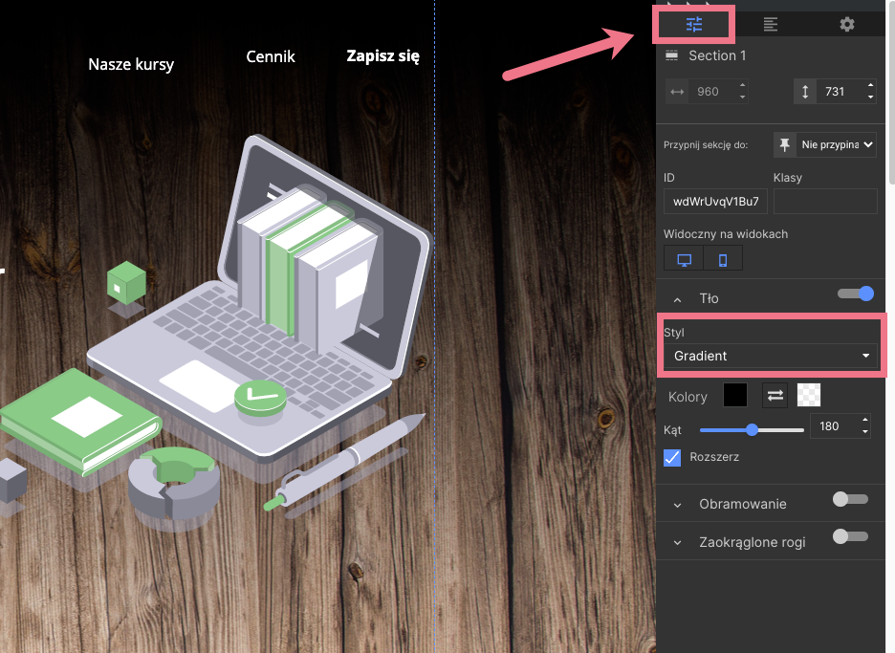Click the Zaokrąglone rogi label
Screen dimensions: 895x653
pos(753,542)
